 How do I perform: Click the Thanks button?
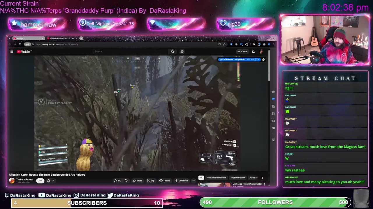tap(165, 181)
